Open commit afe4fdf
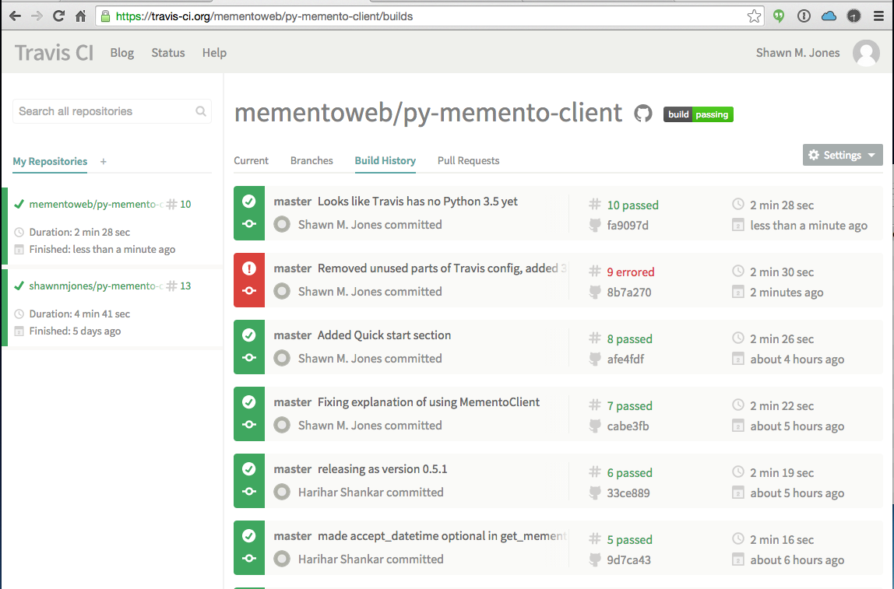The image size is (894, 589). 625,359
